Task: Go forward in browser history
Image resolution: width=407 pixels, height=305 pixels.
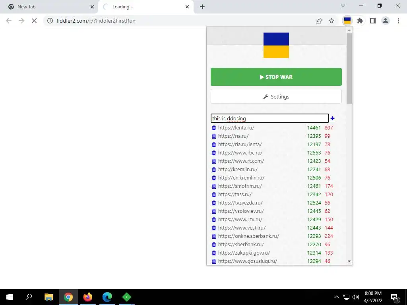Action: pos(21,21)
